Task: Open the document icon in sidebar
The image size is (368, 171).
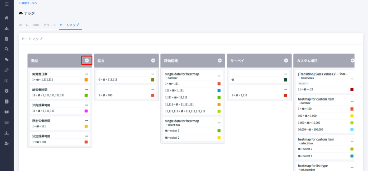Action: click(x=6, y=39)
